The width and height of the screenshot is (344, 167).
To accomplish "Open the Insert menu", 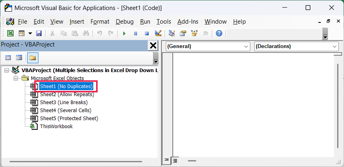I will tap(77, 22).
